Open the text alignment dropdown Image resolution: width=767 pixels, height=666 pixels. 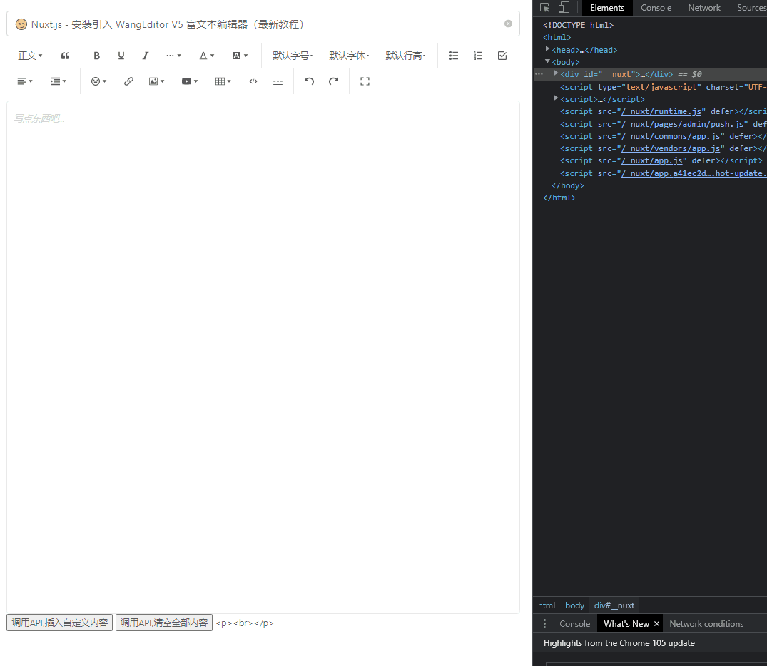tap(25, 81)
